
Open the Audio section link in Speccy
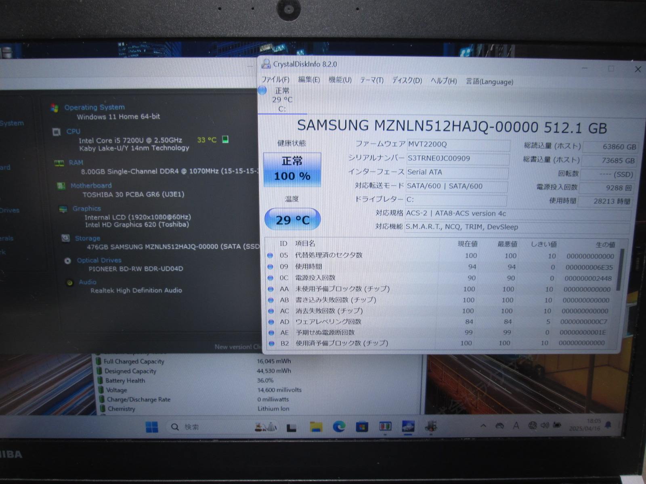click(88, 282)
